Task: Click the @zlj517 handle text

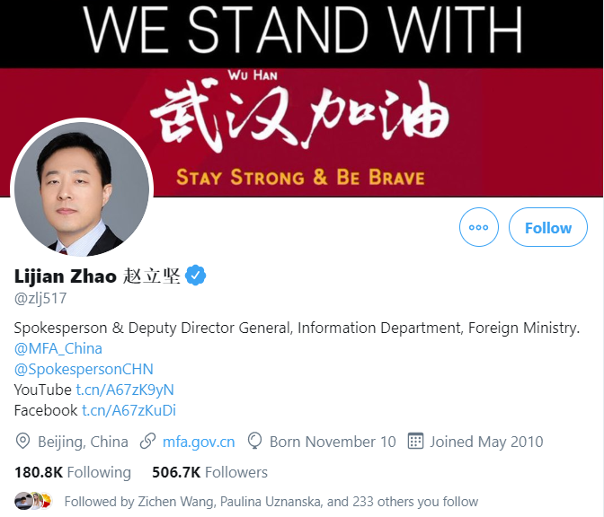Action: [x=40, y=299]
